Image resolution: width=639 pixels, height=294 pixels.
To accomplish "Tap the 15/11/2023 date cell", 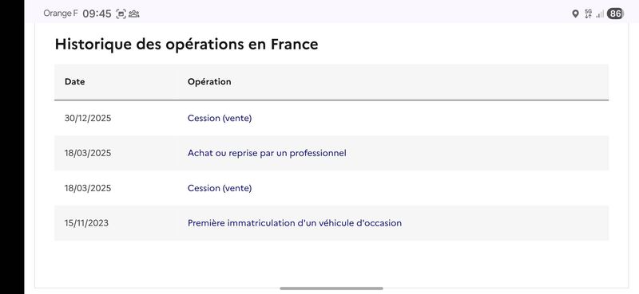I will pyautogui.click(x=86, y=223).
